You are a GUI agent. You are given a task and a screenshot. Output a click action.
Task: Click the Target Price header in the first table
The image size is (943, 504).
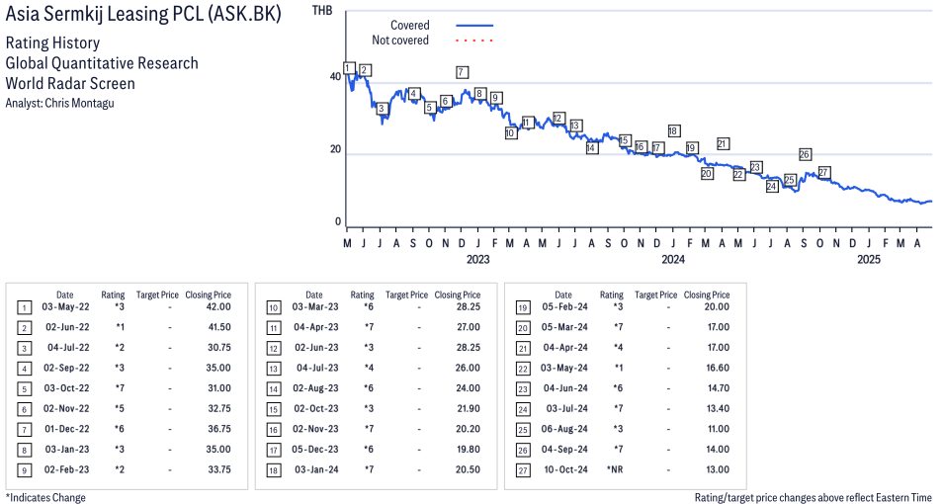pyautogui.click(x=157, y=295)
